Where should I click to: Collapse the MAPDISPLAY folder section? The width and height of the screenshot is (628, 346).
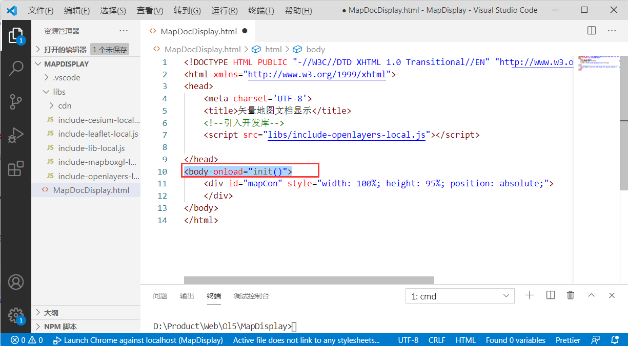pyautogui.click(x=86, y=64)
